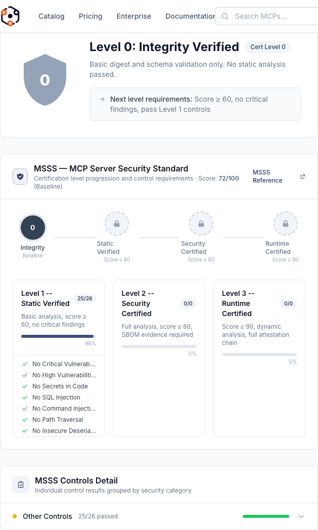Click the locked Runtime Certified step icon

(286, 224)
